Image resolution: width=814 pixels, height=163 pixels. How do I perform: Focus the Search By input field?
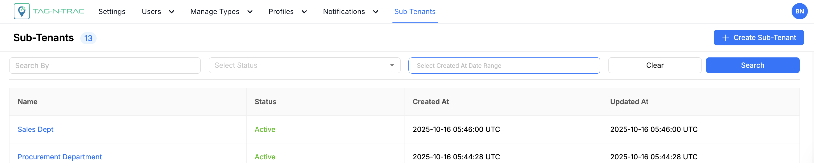[105, 65]
